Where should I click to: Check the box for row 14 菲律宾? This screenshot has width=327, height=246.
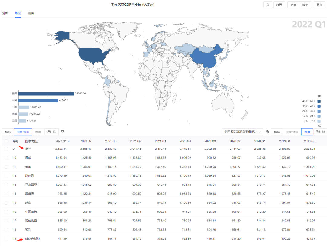(6, 194)
